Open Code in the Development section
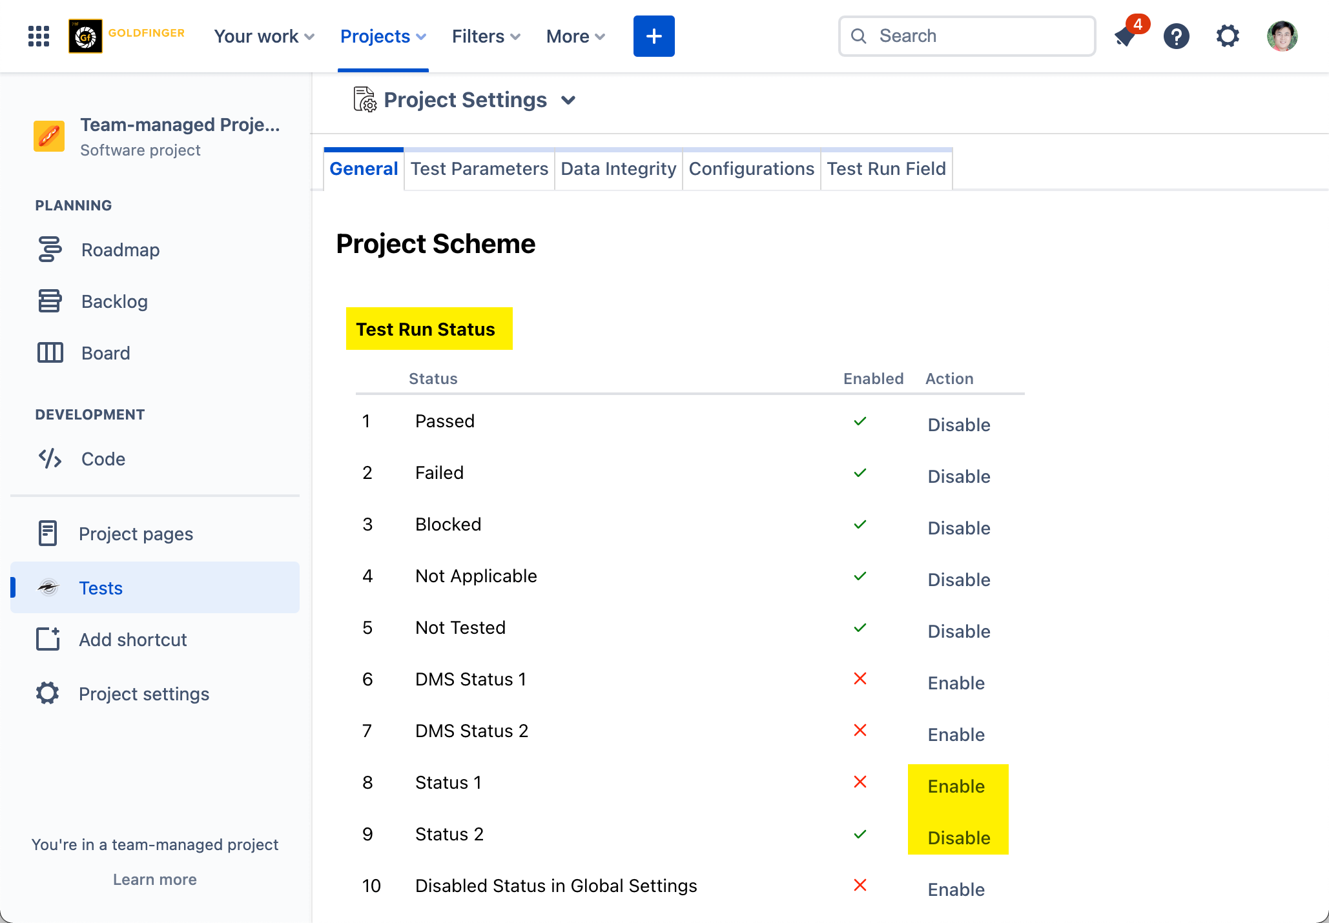Viewport: 1329px width, 923px height. tap(103, 459)
